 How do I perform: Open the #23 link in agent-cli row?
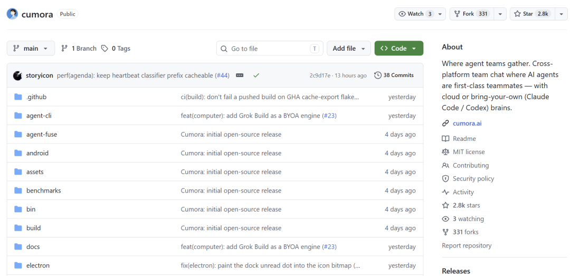click(x=329, y=116)
